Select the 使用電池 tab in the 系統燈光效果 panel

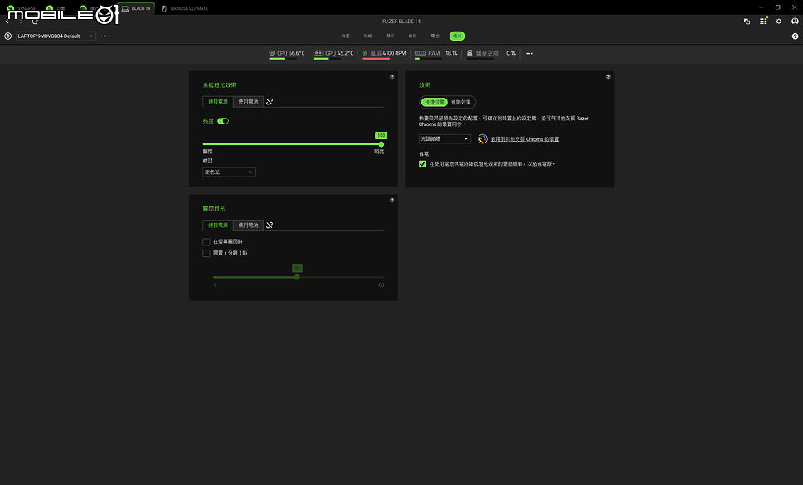click(248, 102)
